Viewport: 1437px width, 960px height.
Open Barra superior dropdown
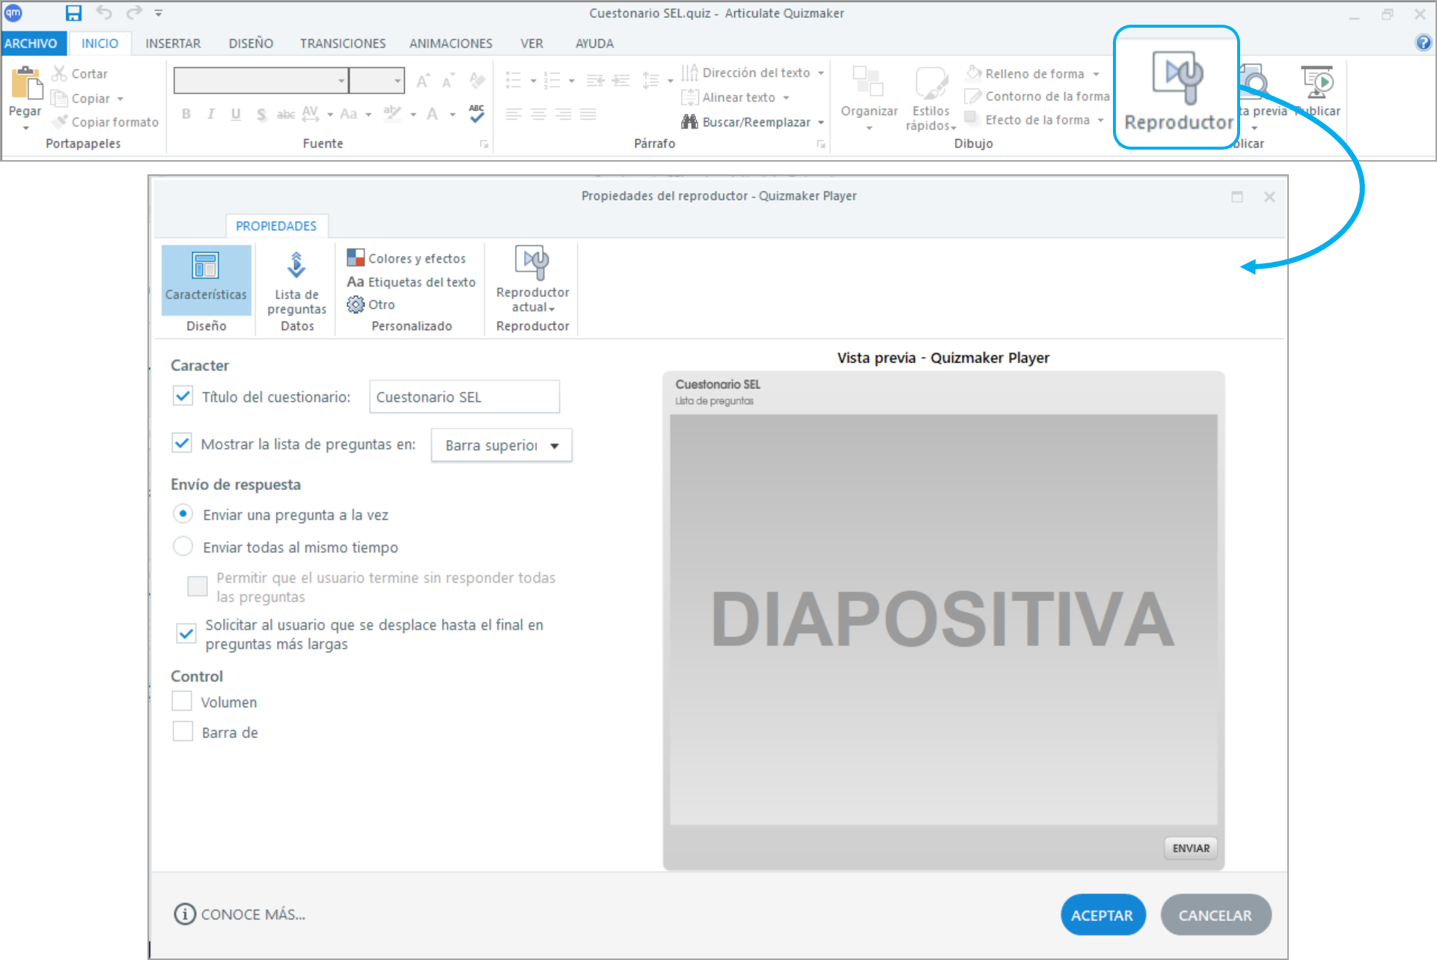tap(501, 445)
